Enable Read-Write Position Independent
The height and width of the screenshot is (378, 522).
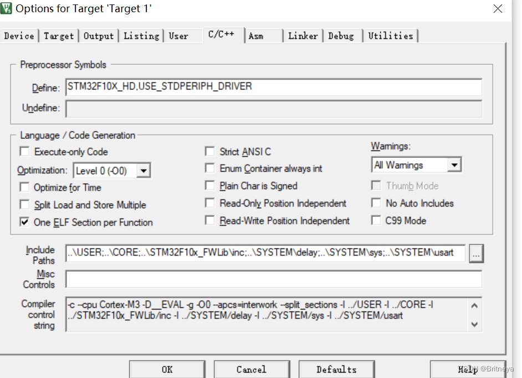[209, 220]
